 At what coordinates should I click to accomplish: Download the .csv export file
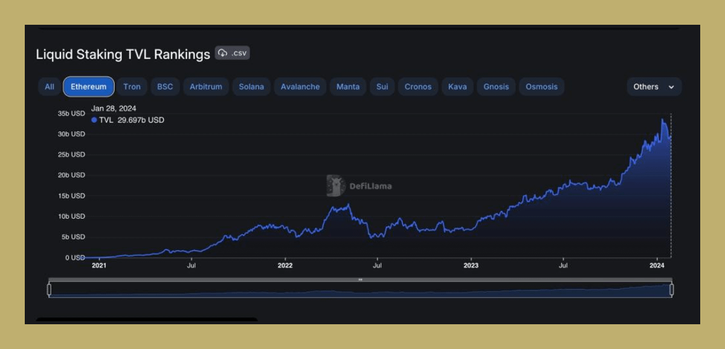[x=233, y=53]
